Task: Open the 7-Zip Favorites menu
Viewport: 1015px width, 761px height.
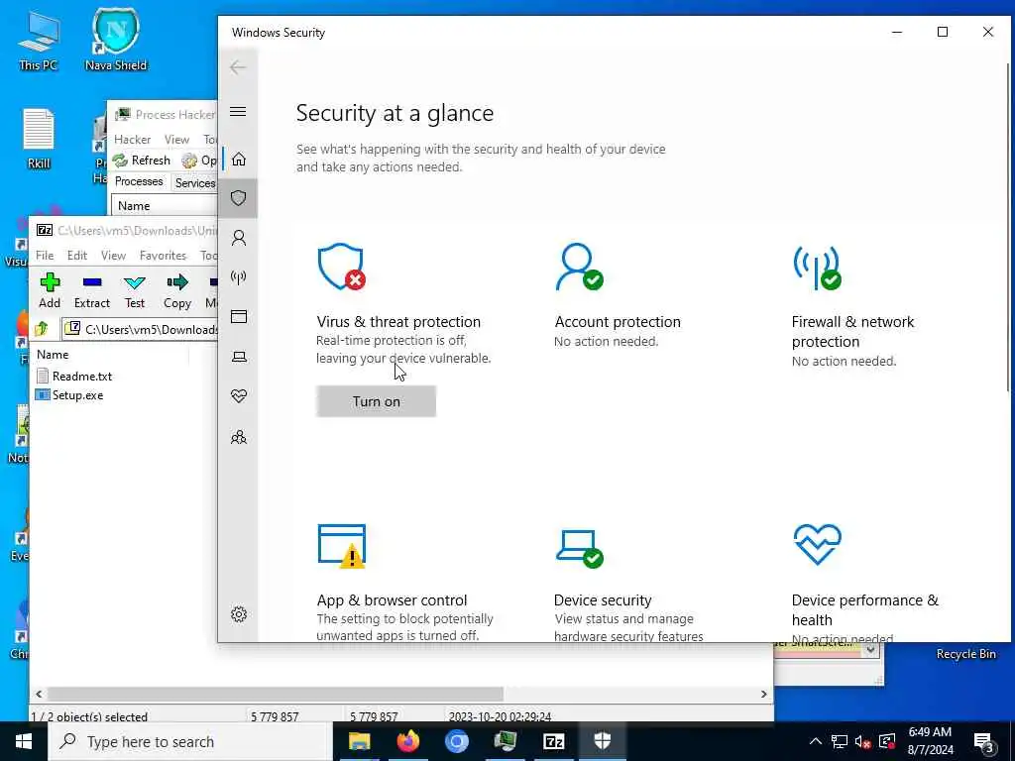Action: pos(163,256)
